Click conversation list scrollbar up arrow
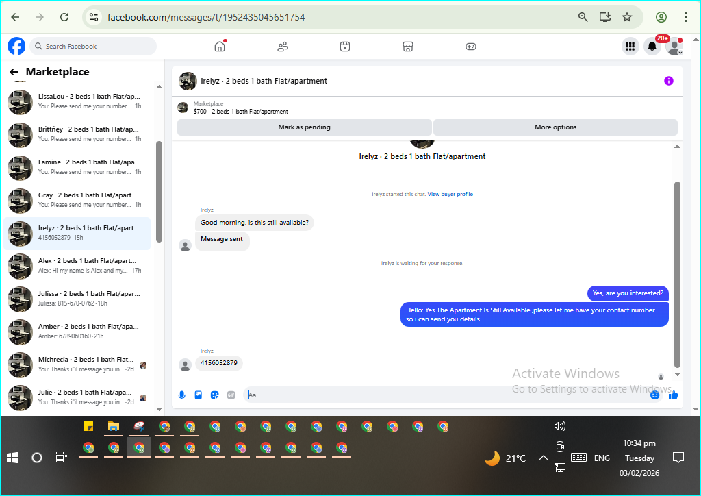This screenshot has width=701, height=496. [x=159, y=87]
